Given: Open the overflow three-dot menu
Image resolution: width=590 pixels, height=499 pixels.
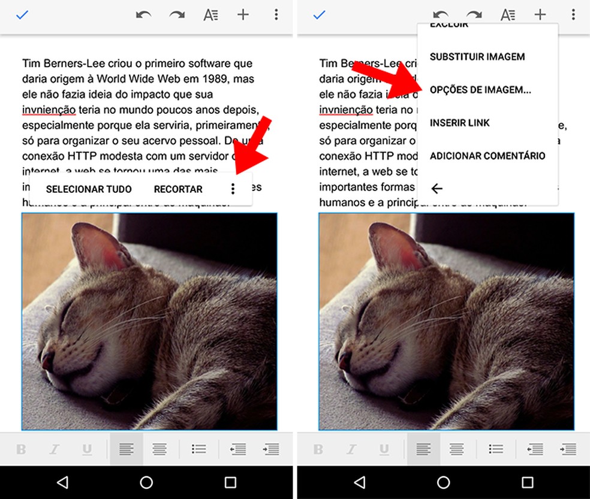Looking at the screenshot, I should tap(275, 14).
